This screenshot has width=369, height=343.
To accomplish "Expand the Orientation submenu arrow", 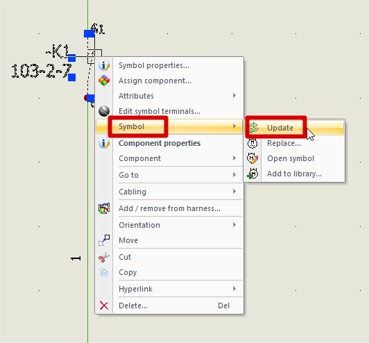I will (234, 225).
